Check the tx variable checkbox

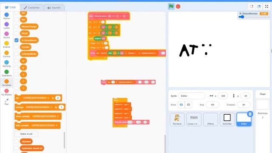[x=17, y=61]
